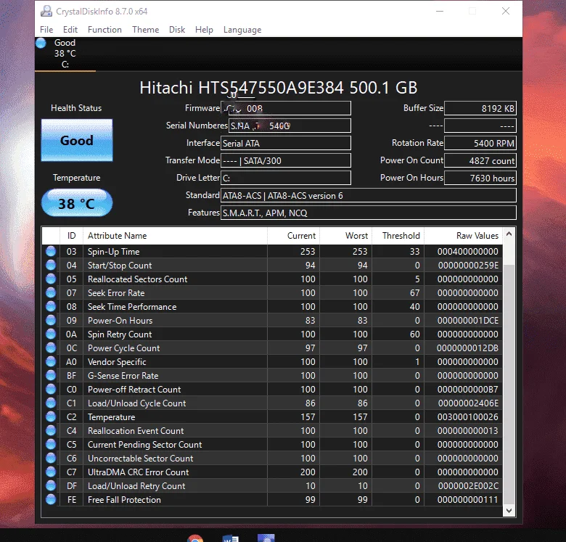Open the Theme menu
Viewport: 566px width, 542px height.
145,30
